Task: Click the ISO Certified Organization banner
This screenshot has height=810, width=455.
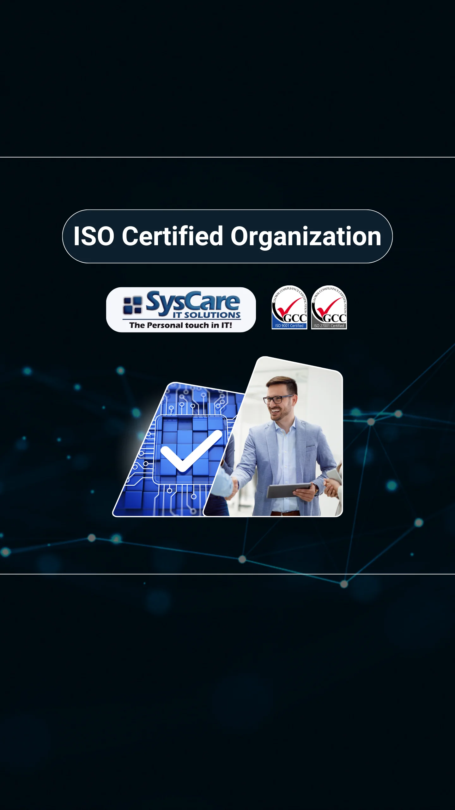Action: (x=227, y=236)
